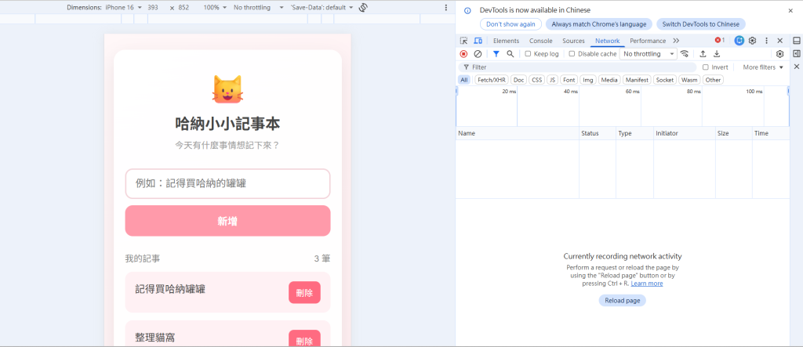Viewport: 803px width, 347px height.
Task: Click the info icon in notification bar
Action: [467, 10]
